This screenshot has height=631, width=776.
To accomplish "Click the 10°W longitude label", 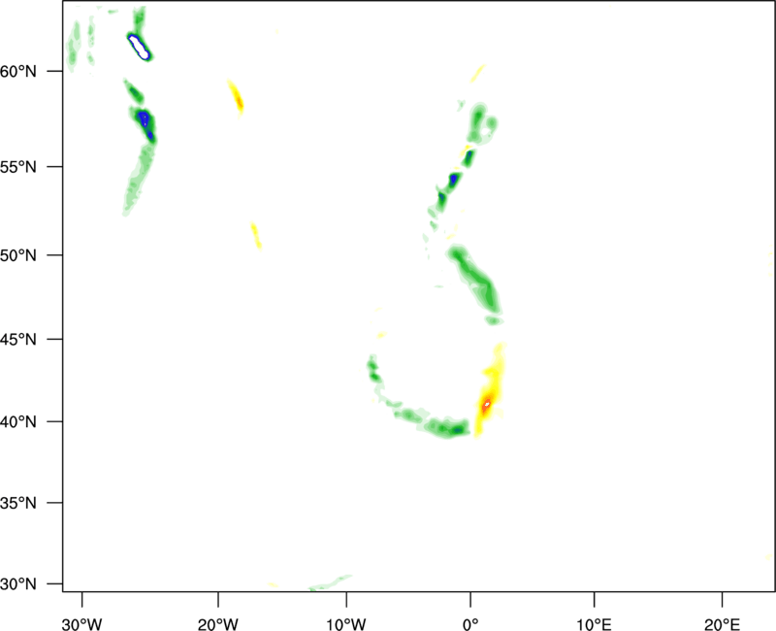I will (346, 624).
